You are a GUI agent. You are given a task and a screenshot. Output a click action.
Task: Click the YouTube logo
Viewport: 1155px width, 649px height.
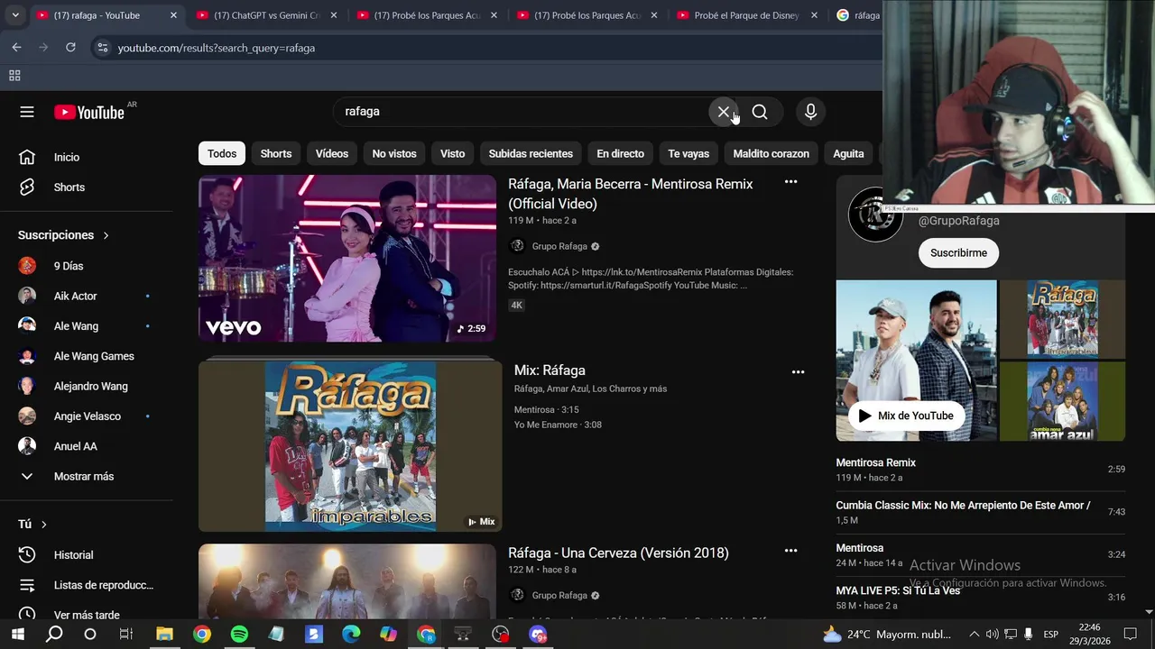(x=88, y=112)
